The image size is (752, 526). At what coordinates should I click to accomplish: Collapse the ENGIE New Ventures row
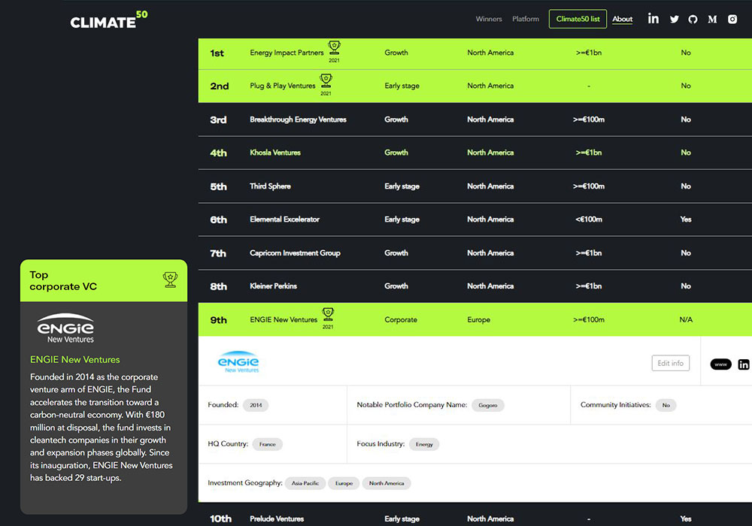pyautogui.click(x=475, y=319)
